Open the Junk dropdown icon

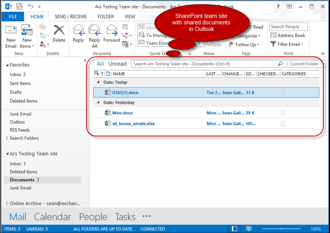44,44
